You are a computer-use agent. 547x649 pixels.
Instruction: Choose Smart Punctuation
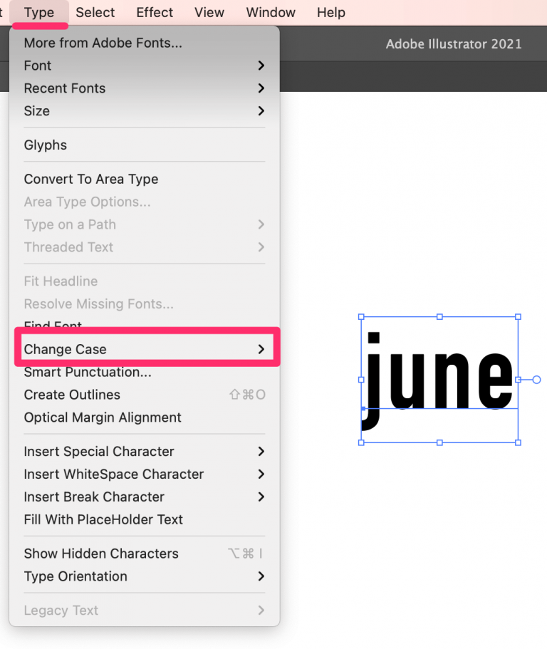pos(87,372)
